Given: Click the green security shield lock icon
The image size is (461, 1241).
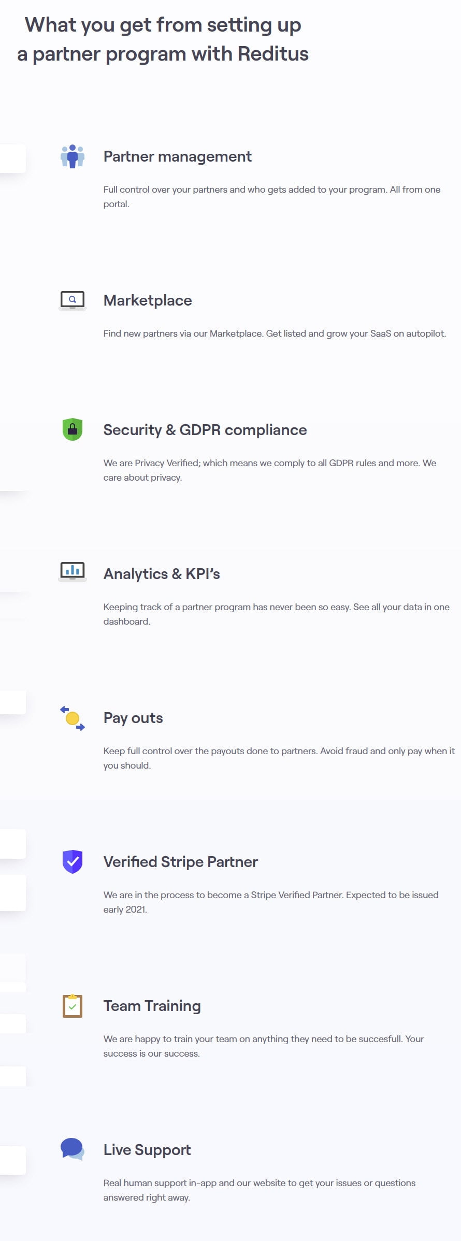Looking at the screenshot, I should 73,429.
